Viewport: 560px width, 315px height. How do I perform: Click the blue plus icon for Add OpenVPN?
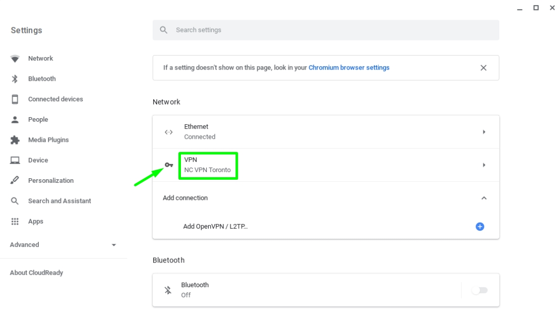(x=480, y=227)
